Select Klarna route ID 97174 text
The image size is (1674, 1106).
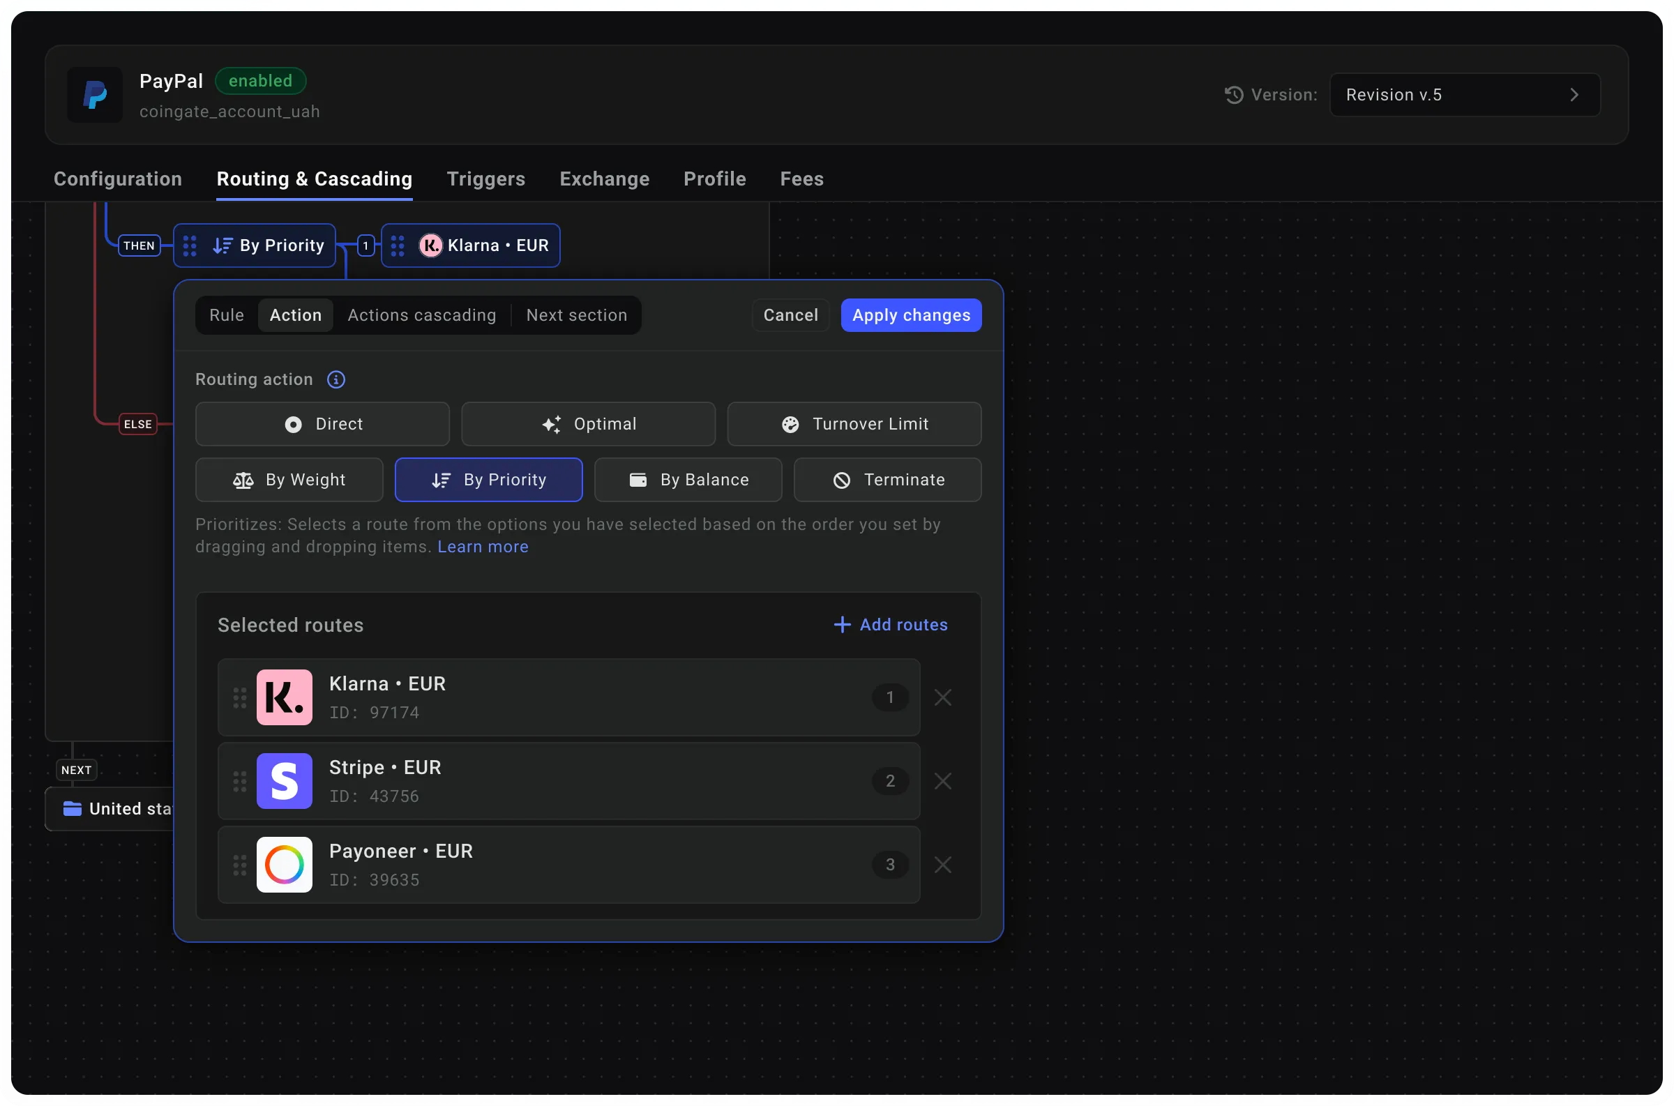pyautogui.click(x=375, y=713)
